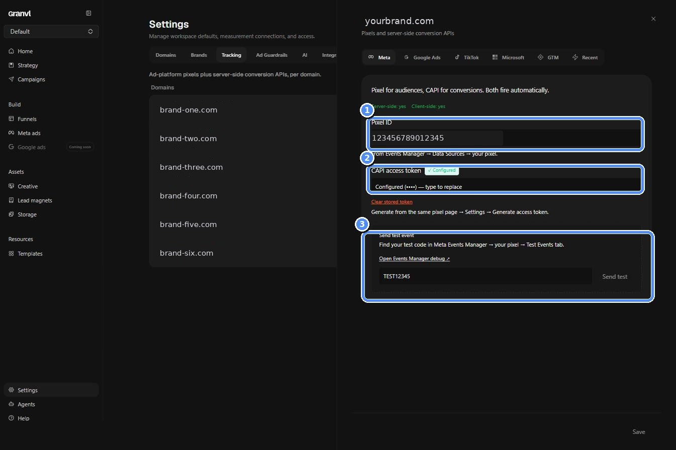676x450 pixels.
Task: Click Clear stored token link
Action: [x=392, y=202]
